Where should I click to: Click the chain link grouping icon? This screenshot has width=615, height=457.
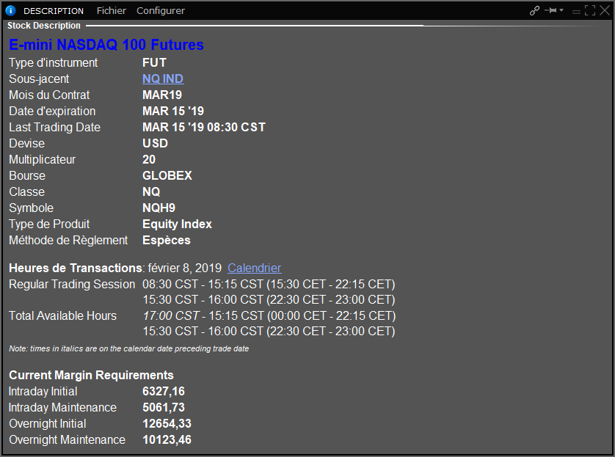tap(534, 10)
